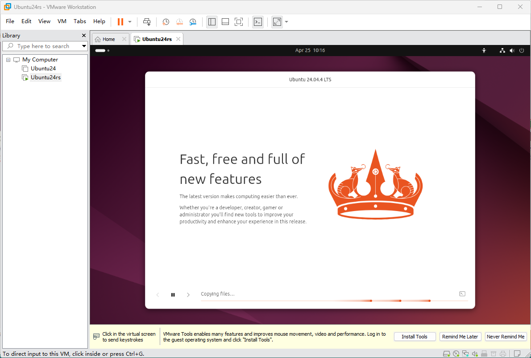Open the VM menu
This screenshot has height=358, width=531.
62,21
